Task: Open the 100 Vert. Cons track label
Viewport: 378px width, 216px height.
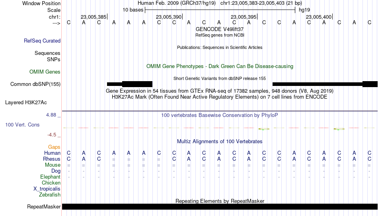Action: tap(22, 125)
